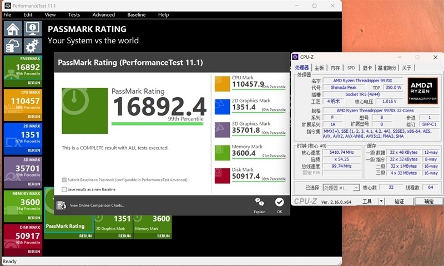Open the Tests menu
This screenshot has width=444, height=266.
point(73,14)
